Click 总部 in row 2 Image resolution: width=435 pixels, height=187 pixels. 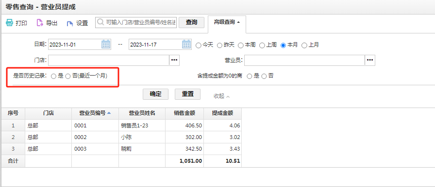pos(48,137)
